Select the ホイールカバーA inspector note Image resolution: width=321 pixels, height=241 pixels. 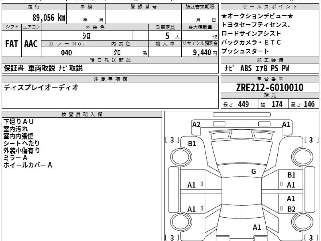(28, 165)
